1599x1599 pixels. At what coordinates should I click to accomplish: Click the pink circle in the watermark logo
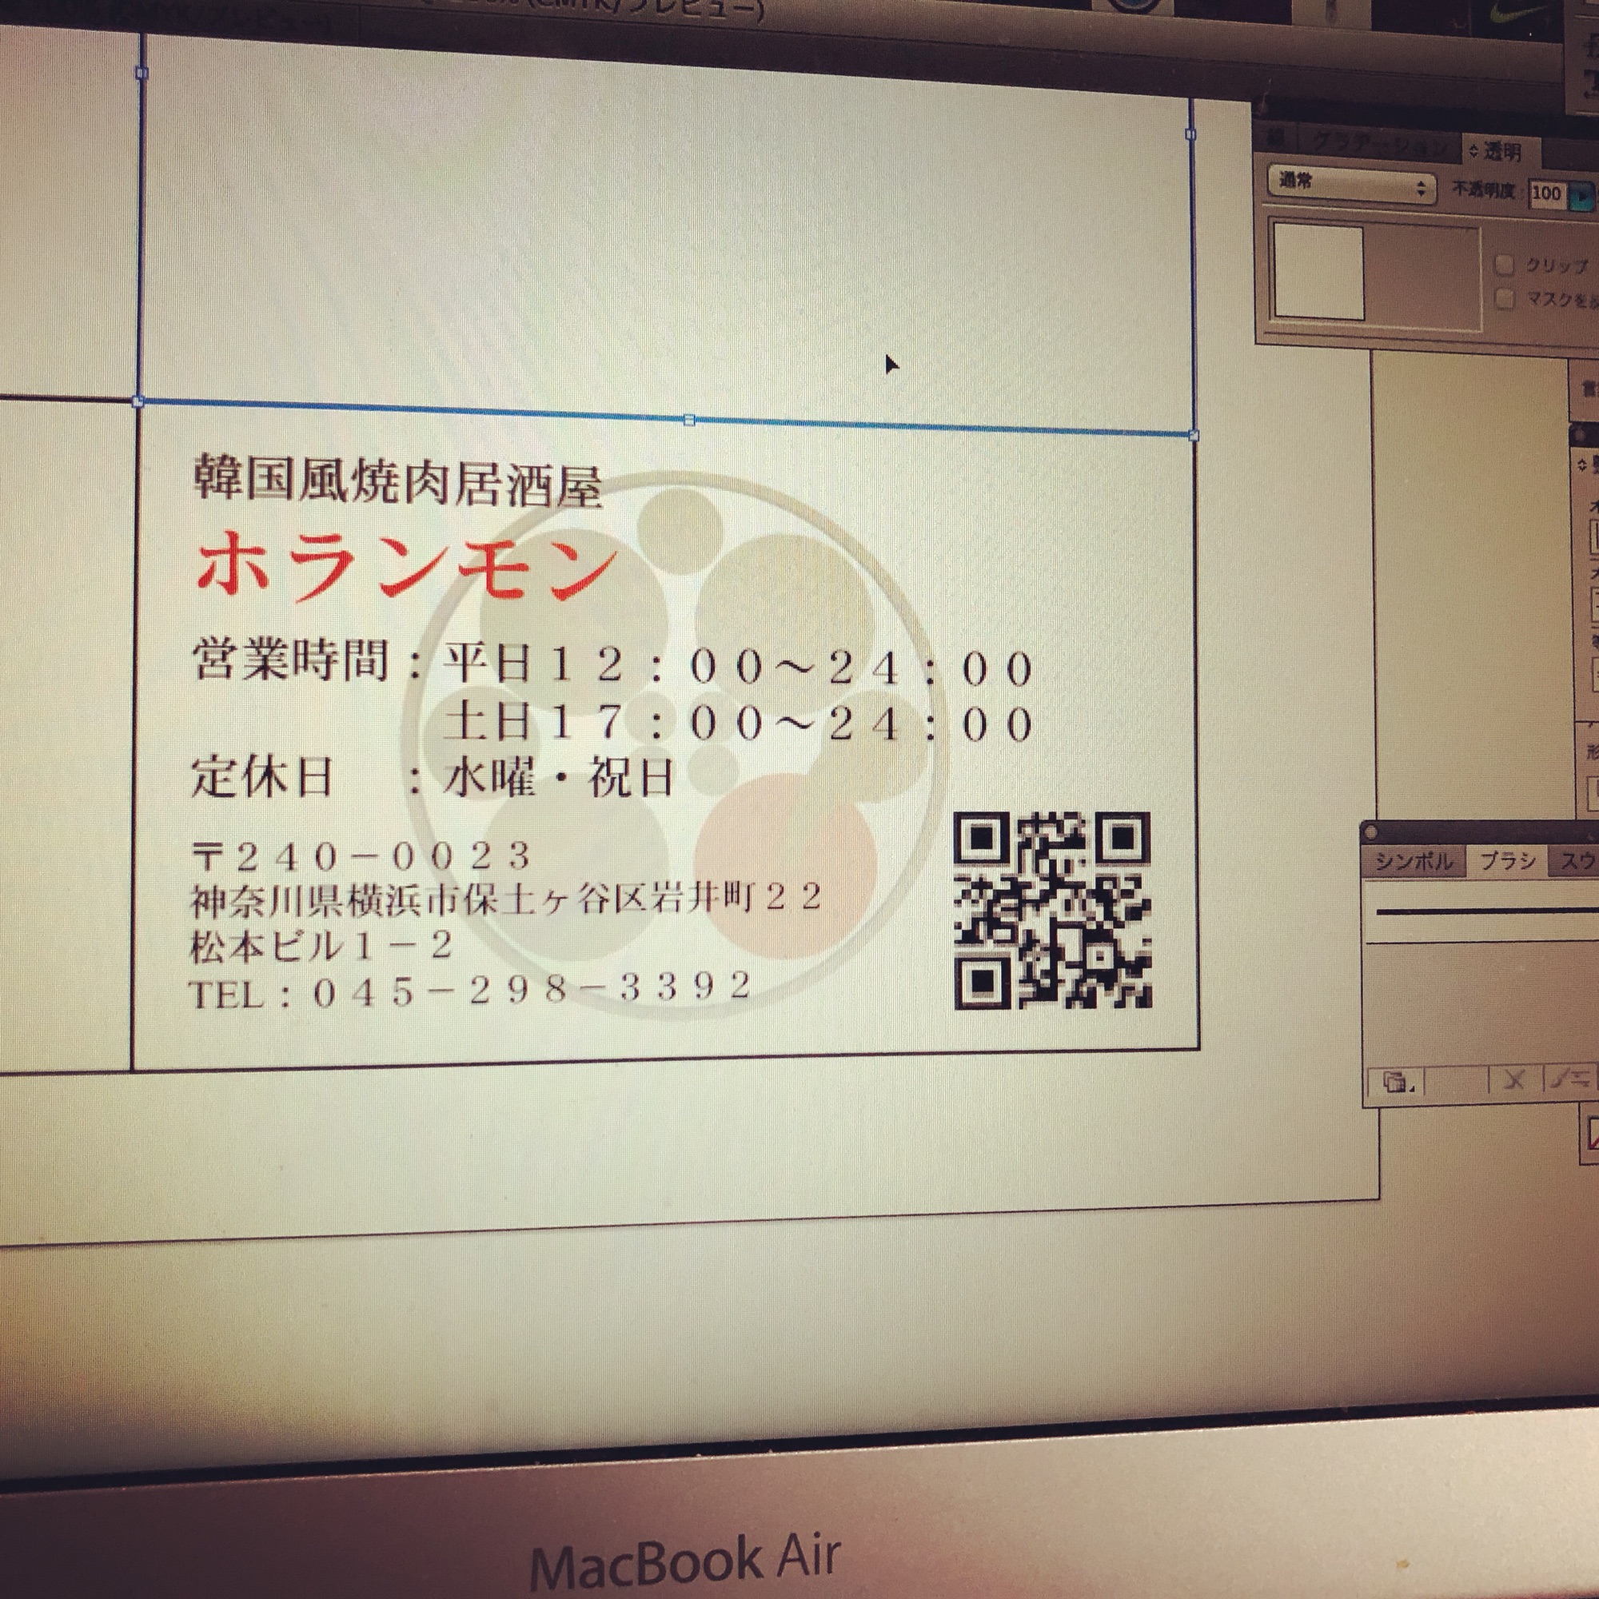(x=784, y=866)
